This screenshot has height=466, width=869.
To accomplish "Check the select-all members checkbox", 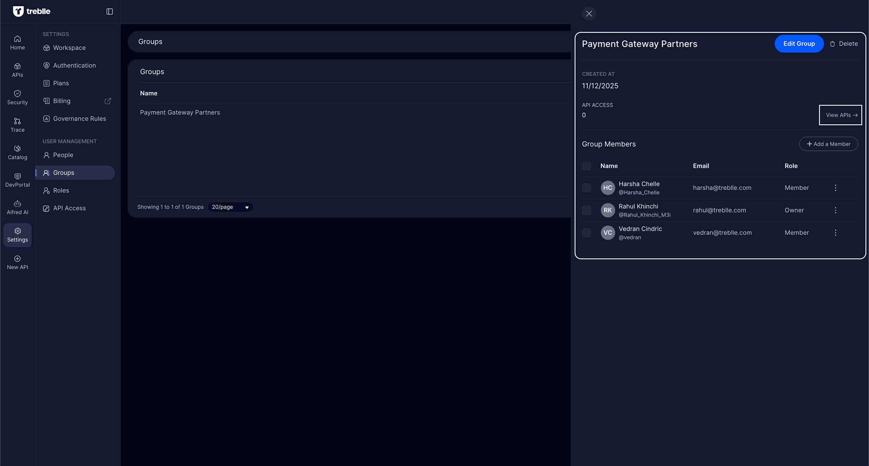I will click(x=586, y=165).
